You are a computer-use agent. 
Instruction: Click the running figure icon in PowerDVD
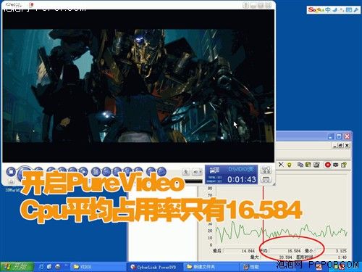coord(186,172)
